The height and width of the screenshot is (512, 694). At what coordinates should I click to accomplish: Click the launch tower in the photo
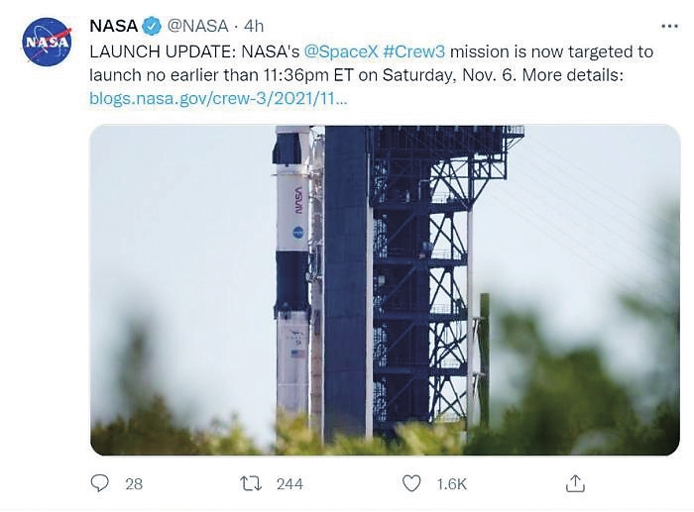coord(416,277)
